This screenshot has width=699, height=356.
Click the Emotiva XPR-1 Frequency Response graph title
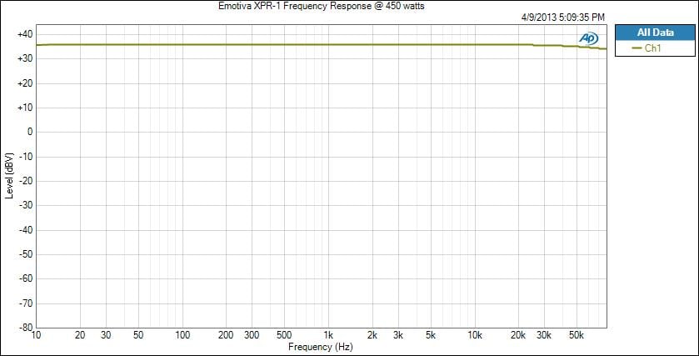pos(321,6)
